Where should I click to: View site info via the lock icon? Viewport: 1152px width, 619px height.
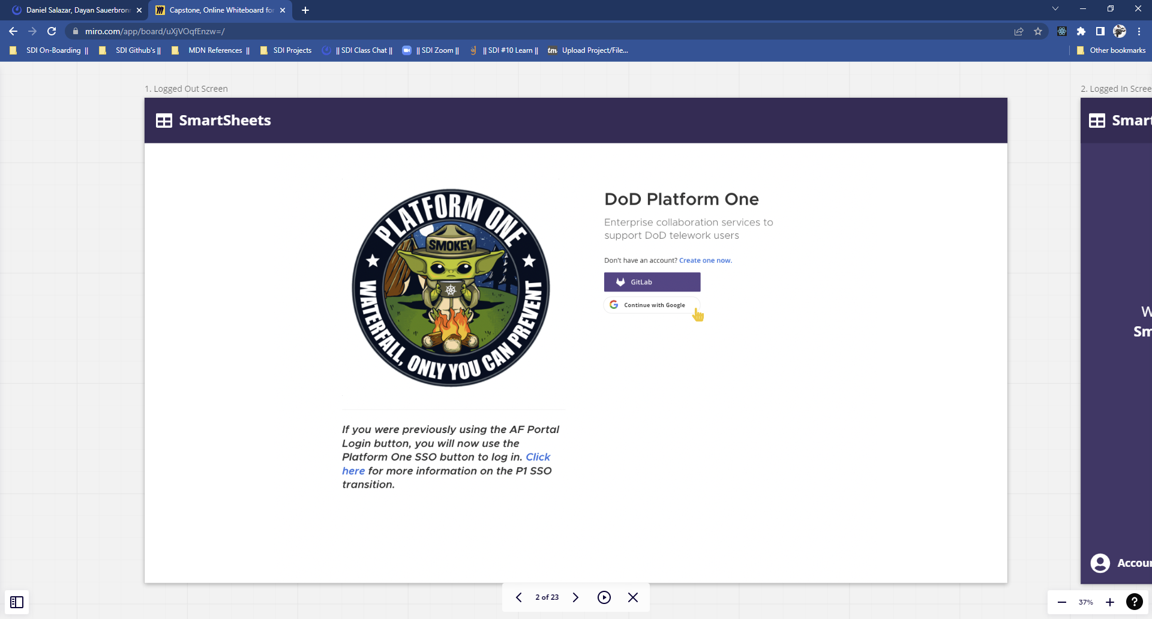point(76,31)
